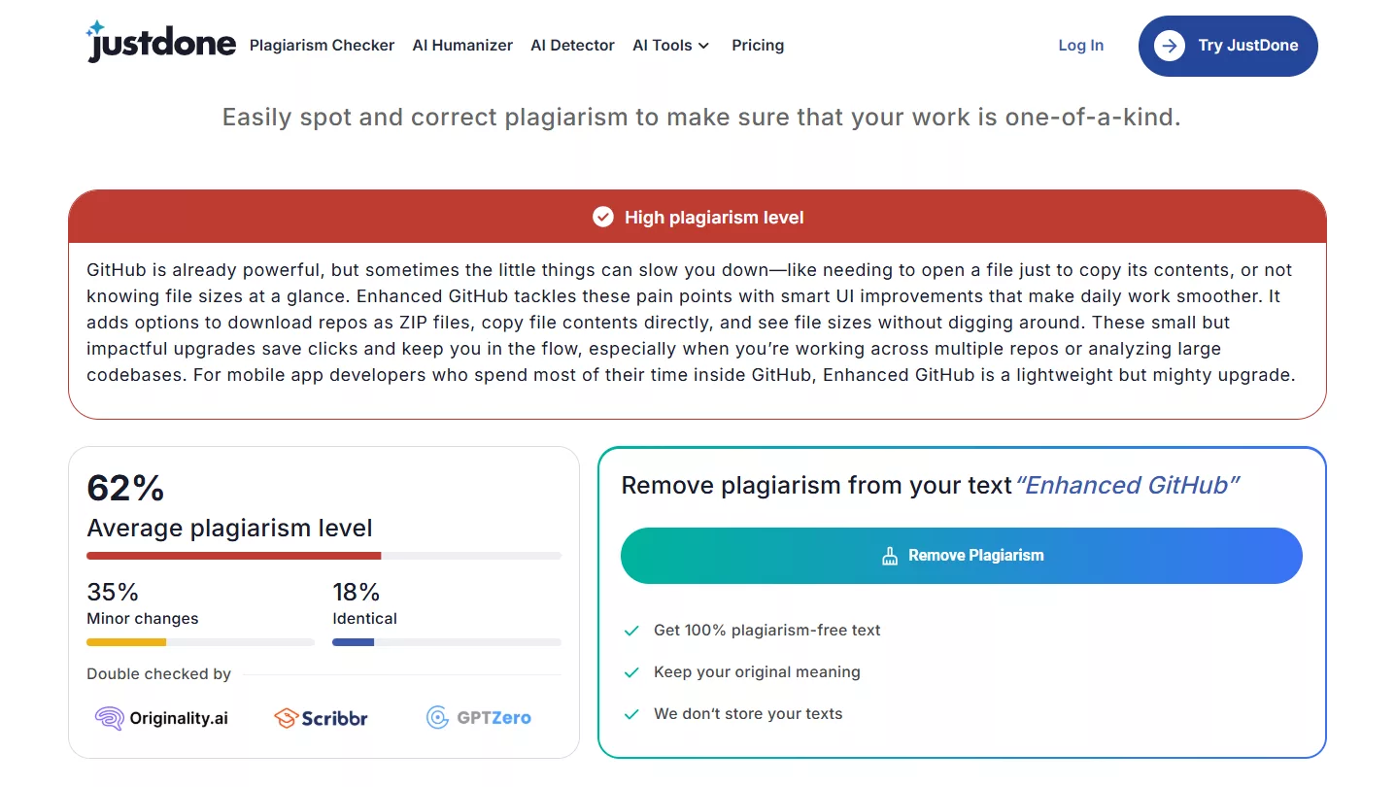1396x787 pixels.
Task: Switch to the AI Detector section
Action: pos(572,45)
